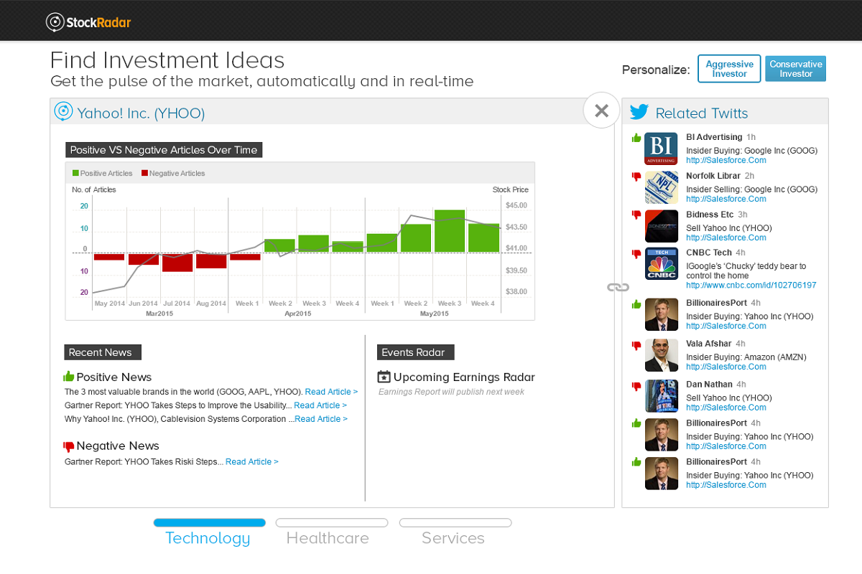
Task: Read article on 3 most valuable brands
Action: click(331, 392)
